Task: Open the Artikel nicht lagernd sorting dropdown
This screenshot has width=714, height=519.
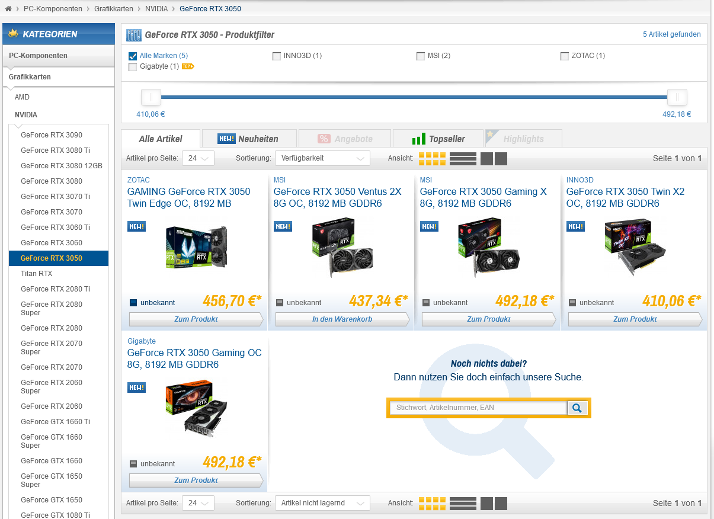Action: (322, 502)
